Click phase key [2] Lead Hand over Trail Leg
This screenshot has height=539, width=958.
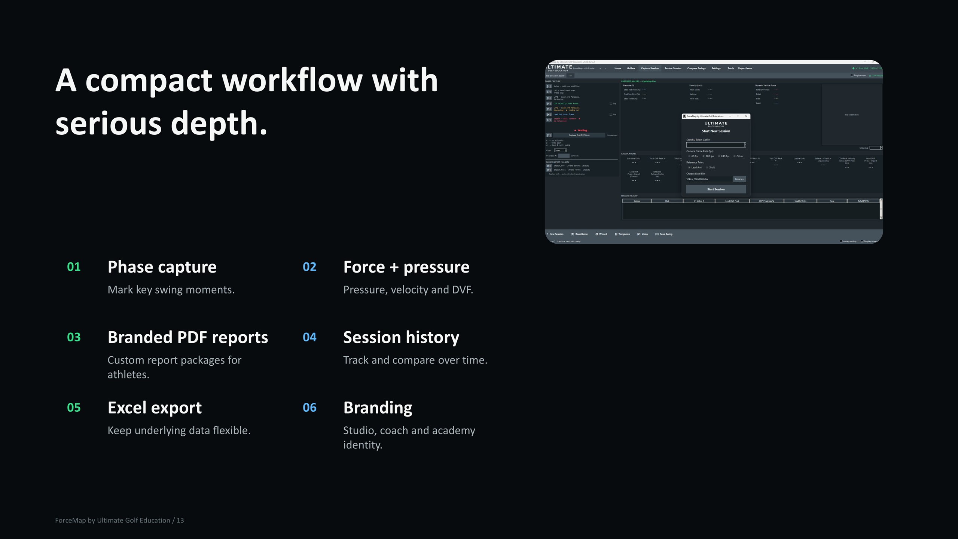tap(549, 92)
